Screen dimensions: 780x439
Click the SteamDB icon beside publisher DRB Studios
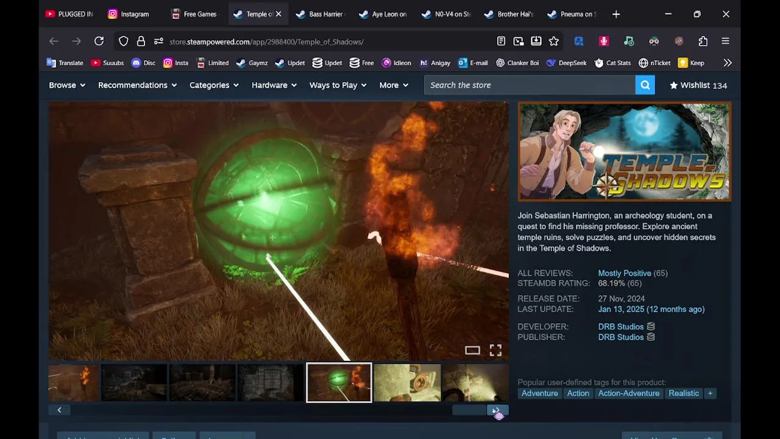tap(651, 337)
